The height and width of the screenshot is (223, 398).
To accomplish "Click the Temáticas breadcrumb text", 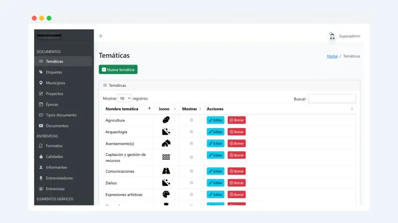I will click(351, 56).
